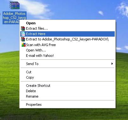The height and width of the screenshot is (120, 128).
Task: Choose Rename from the context menu
Action: (67, 96)
